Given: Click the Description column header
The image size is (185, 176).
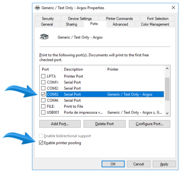Looking at the screenshot, I should pos(84,69).
